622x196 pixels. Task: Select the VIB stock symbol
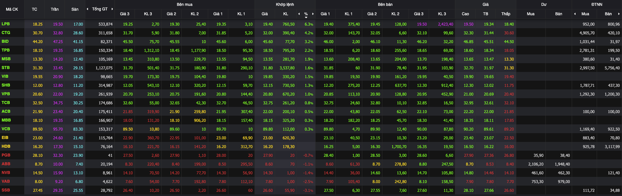(x=5, y=76)
